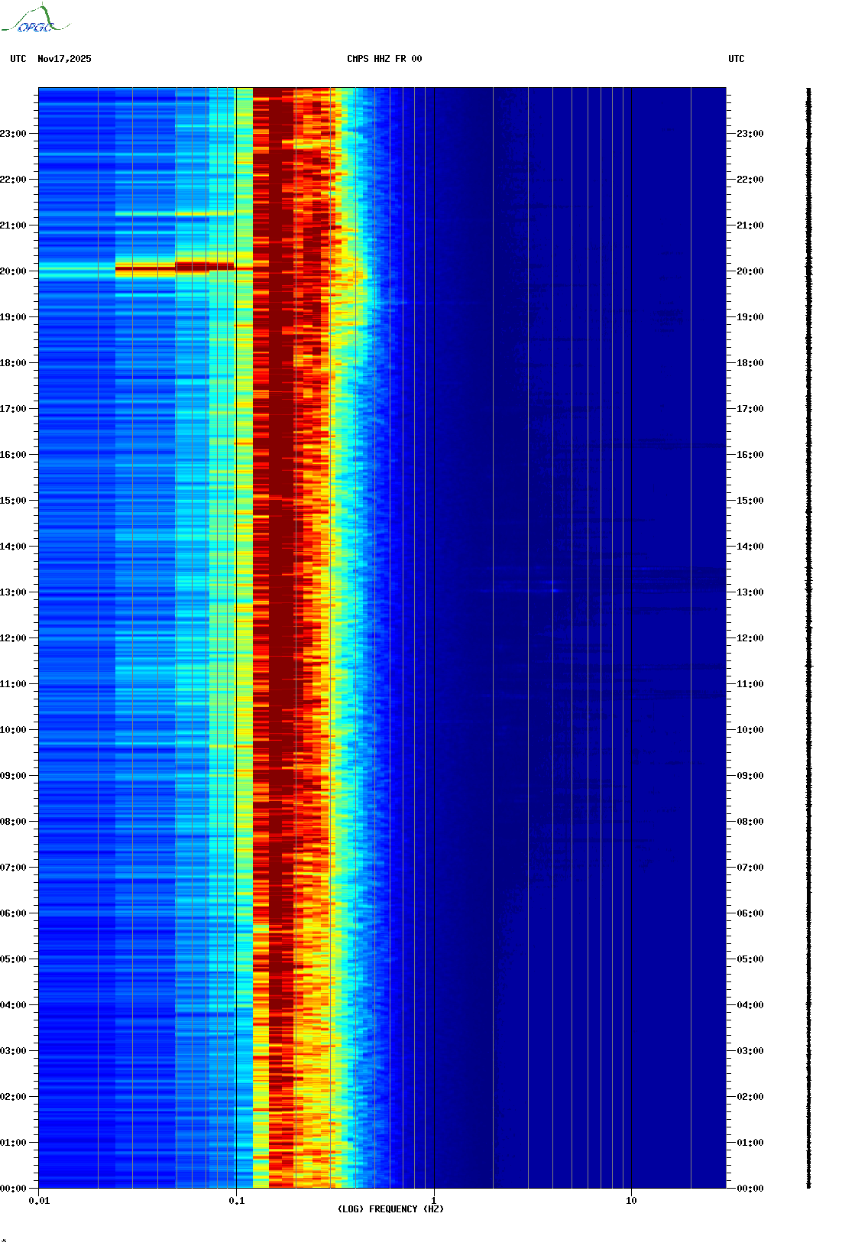Click the 12:00 label on the right time axis
842x1249 pixels.
pyautogui.click(x=750, y=638)
